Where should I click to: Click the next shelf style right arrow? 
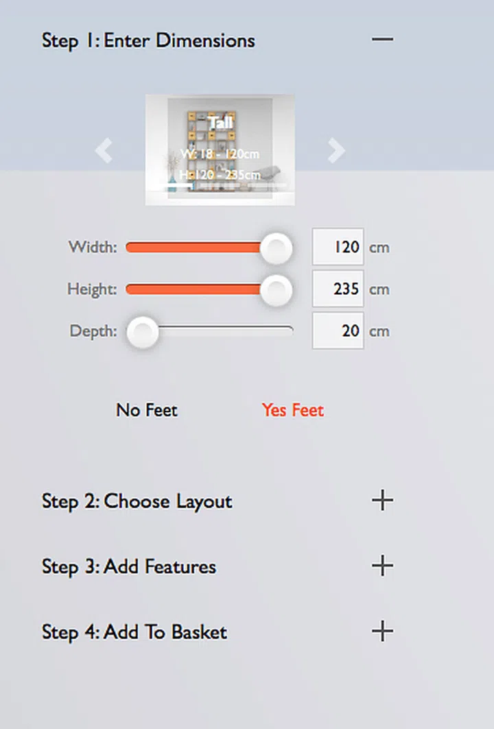(336, 150)
